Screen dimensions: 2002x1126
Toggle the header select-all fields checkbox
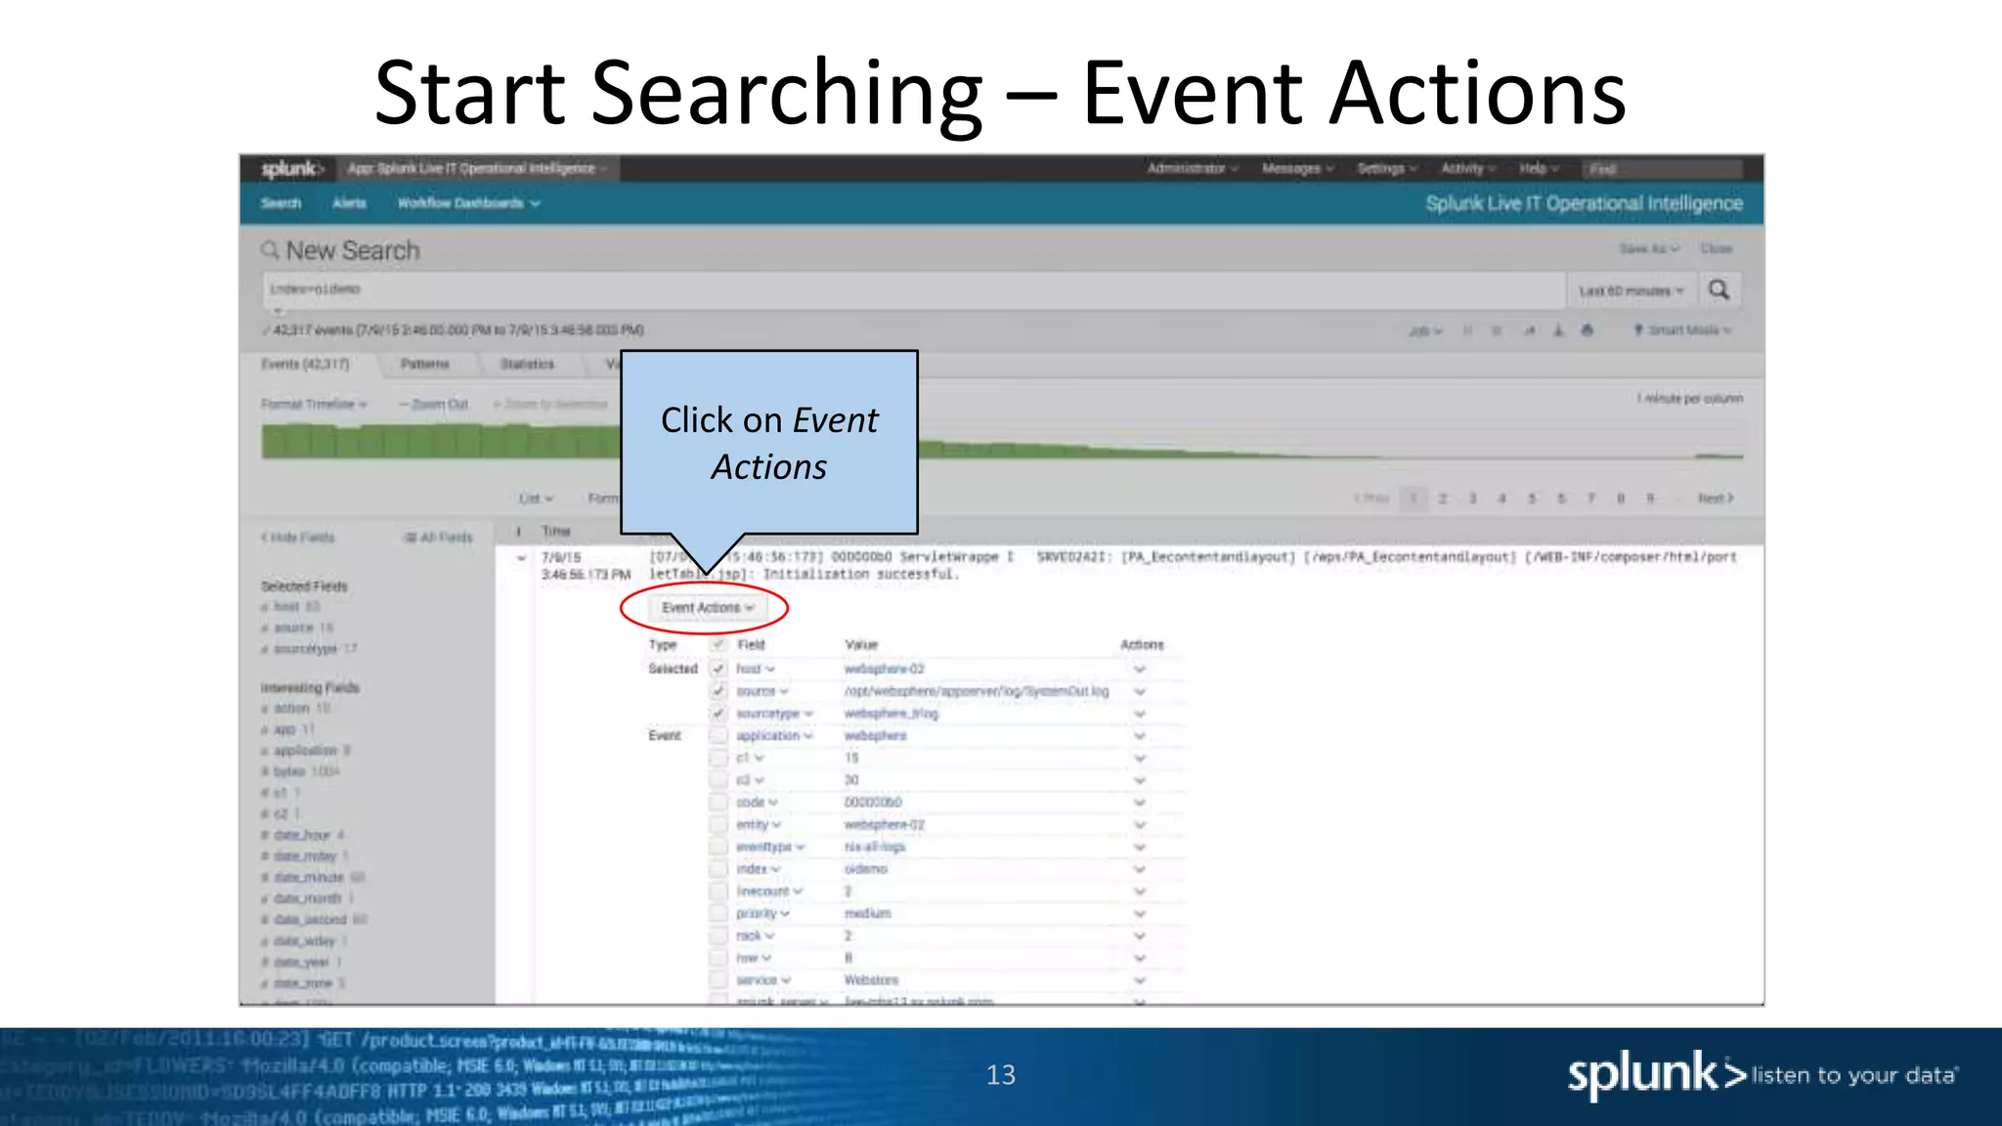coord(718,645)
